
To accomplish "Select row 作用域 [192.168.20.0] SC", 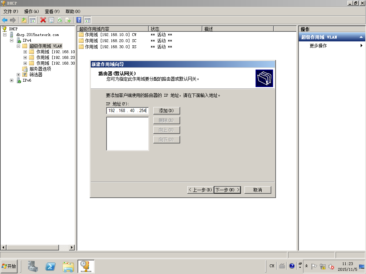I will coord(111,41).
